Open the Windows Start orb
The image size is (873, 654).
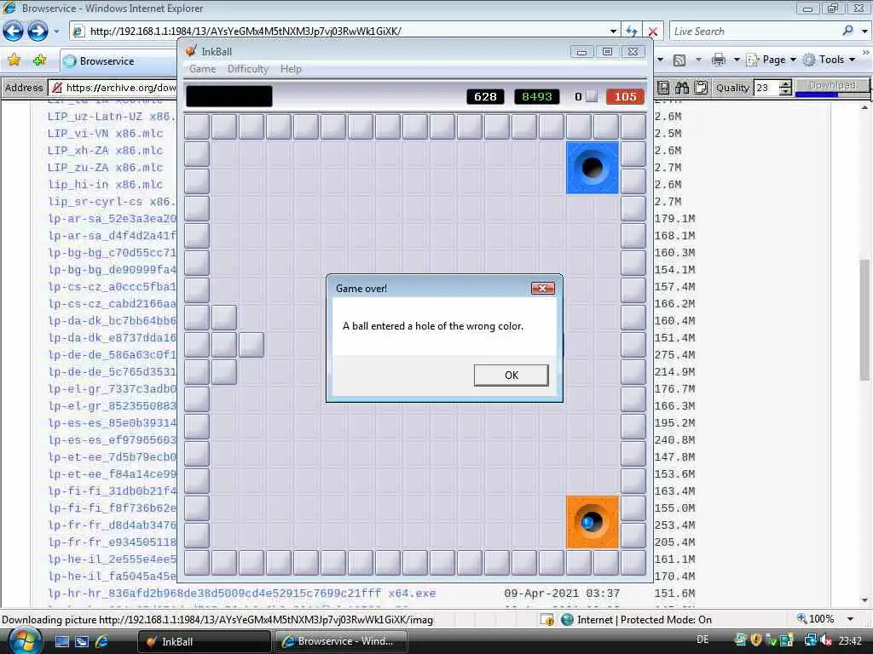pyautogui.click(x=23, y=641)
